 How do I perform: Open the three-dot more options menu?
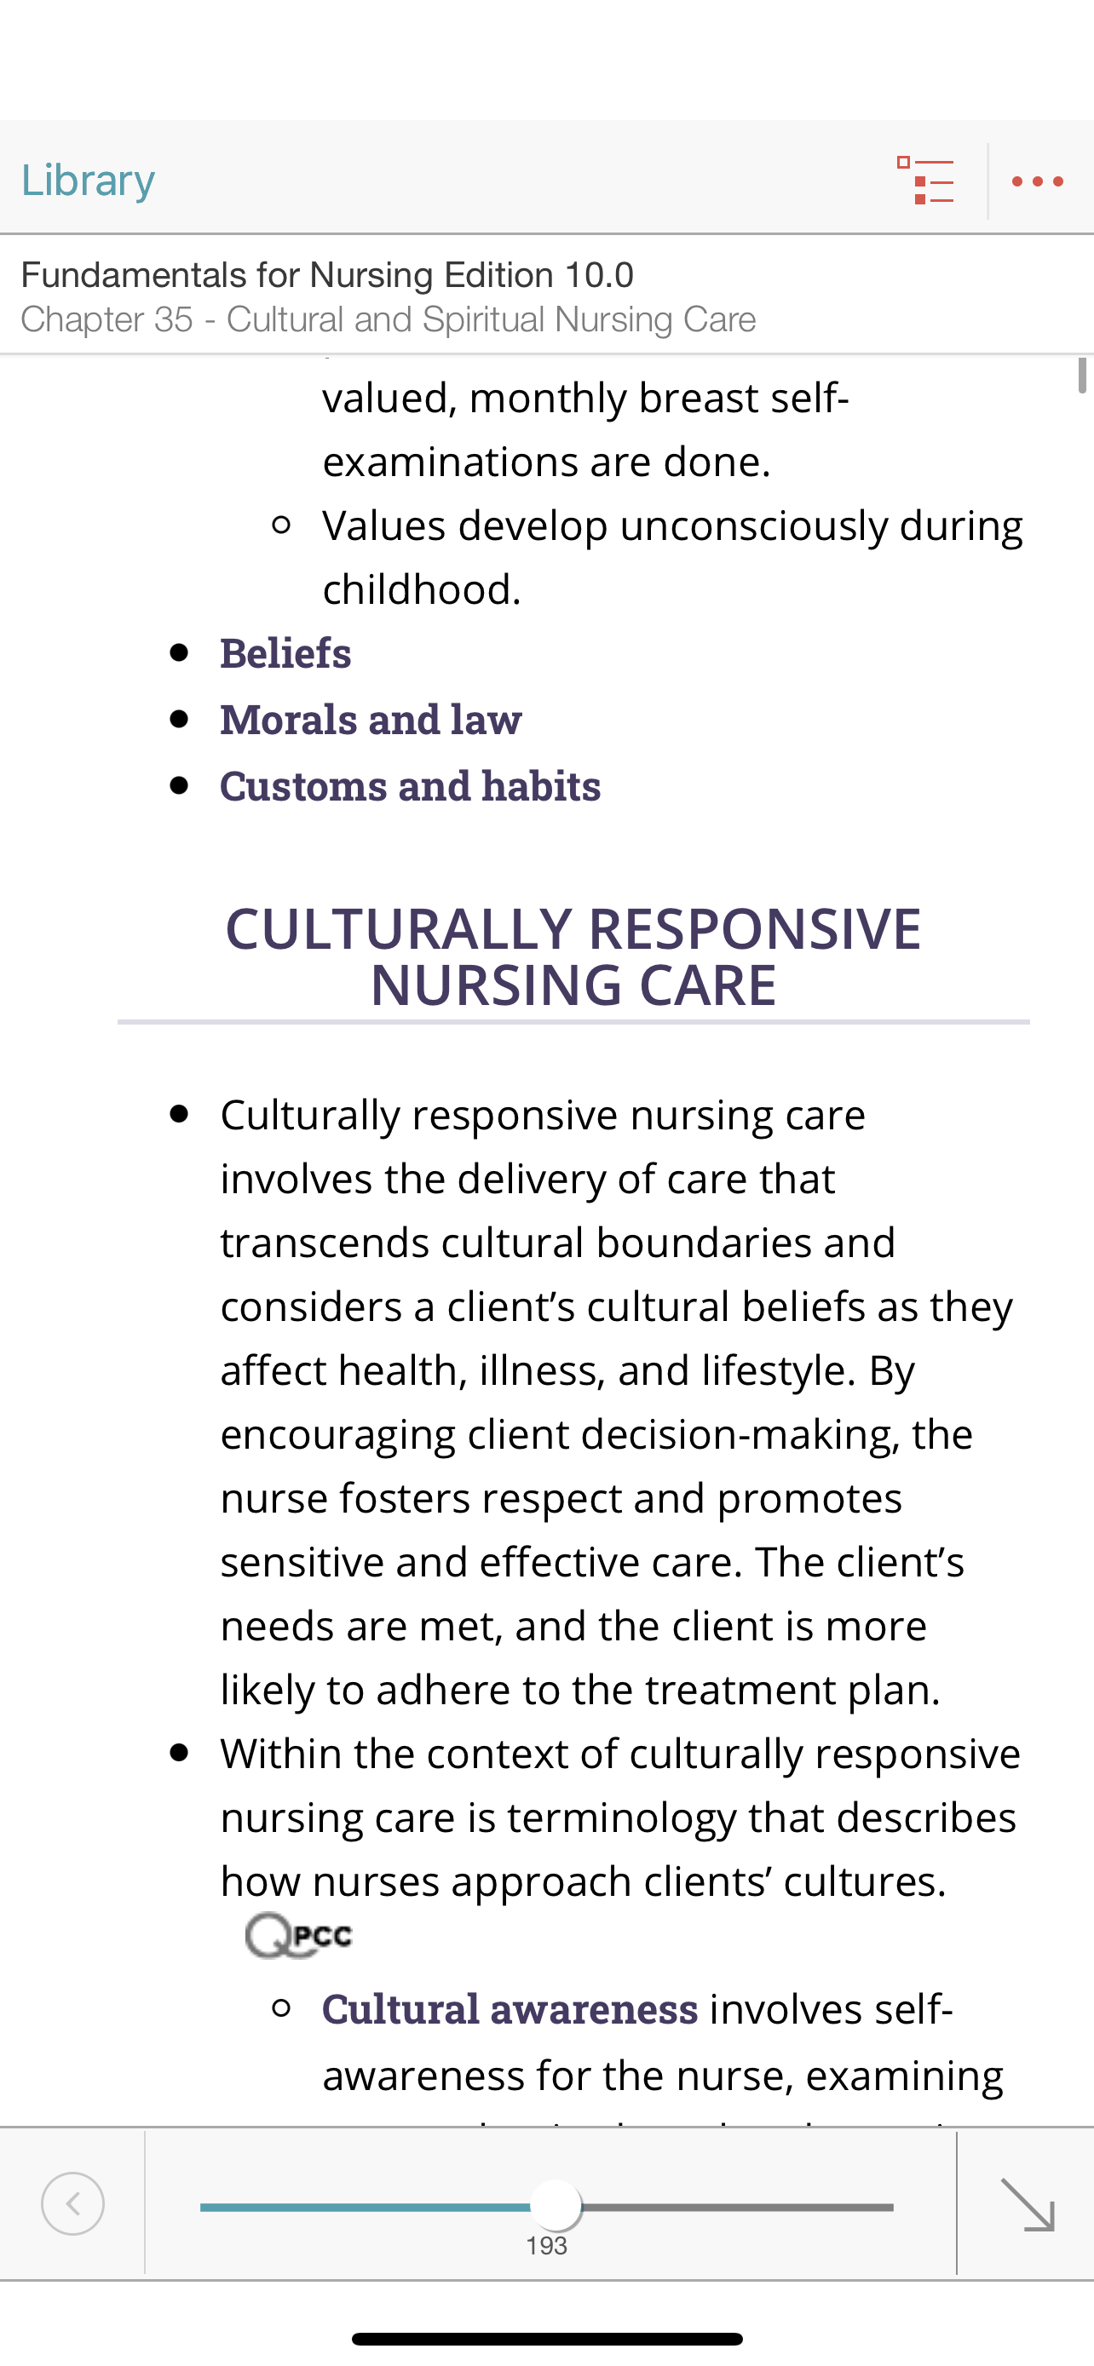pyautogui.click(x=1038, y=181)
